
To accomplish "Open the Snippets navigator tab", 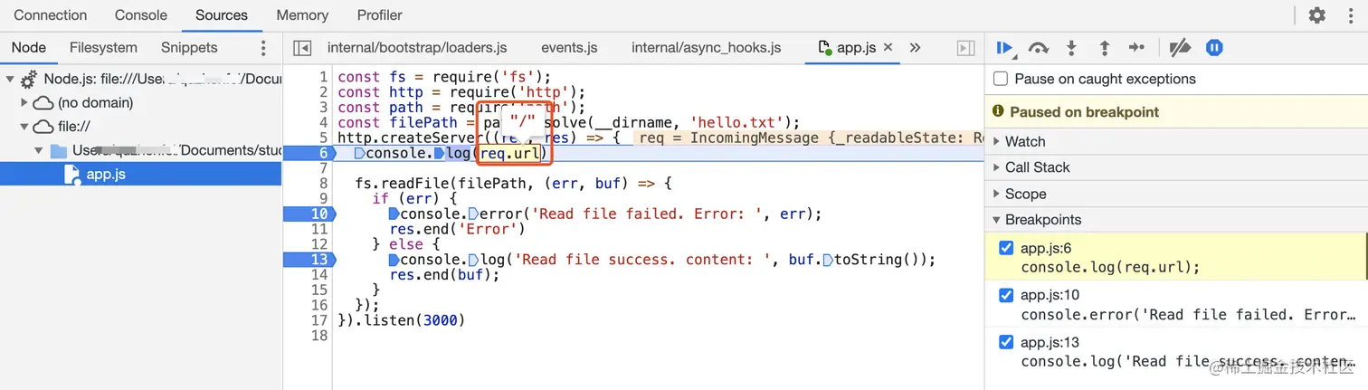I will [x=189, y=48].
